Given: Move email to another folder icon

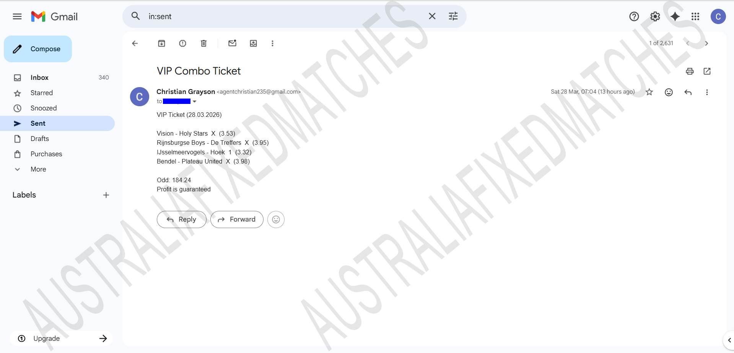Looking at the screenshot, I should (254, 43).
